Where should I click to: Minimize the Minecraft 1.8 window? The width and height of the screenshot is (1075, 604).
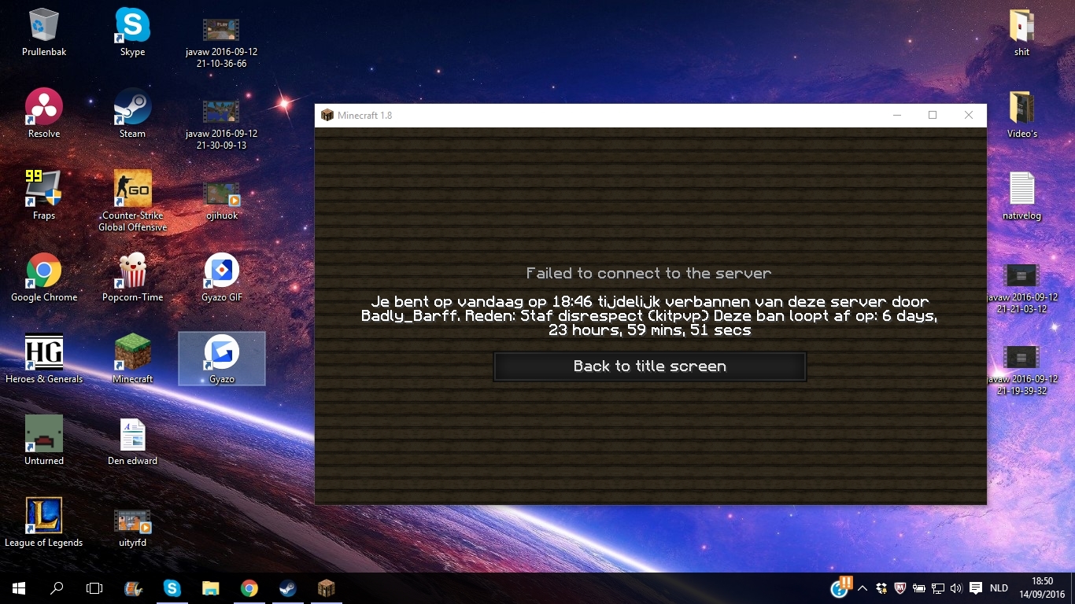[x=896, y=116]
